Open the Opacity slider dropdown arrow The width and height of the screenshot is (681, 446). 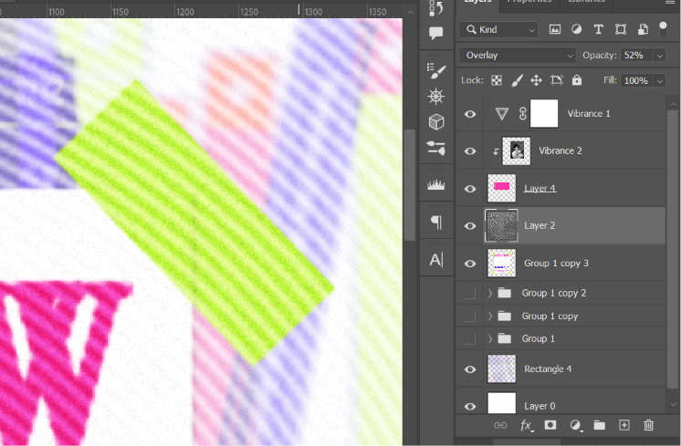660,56
